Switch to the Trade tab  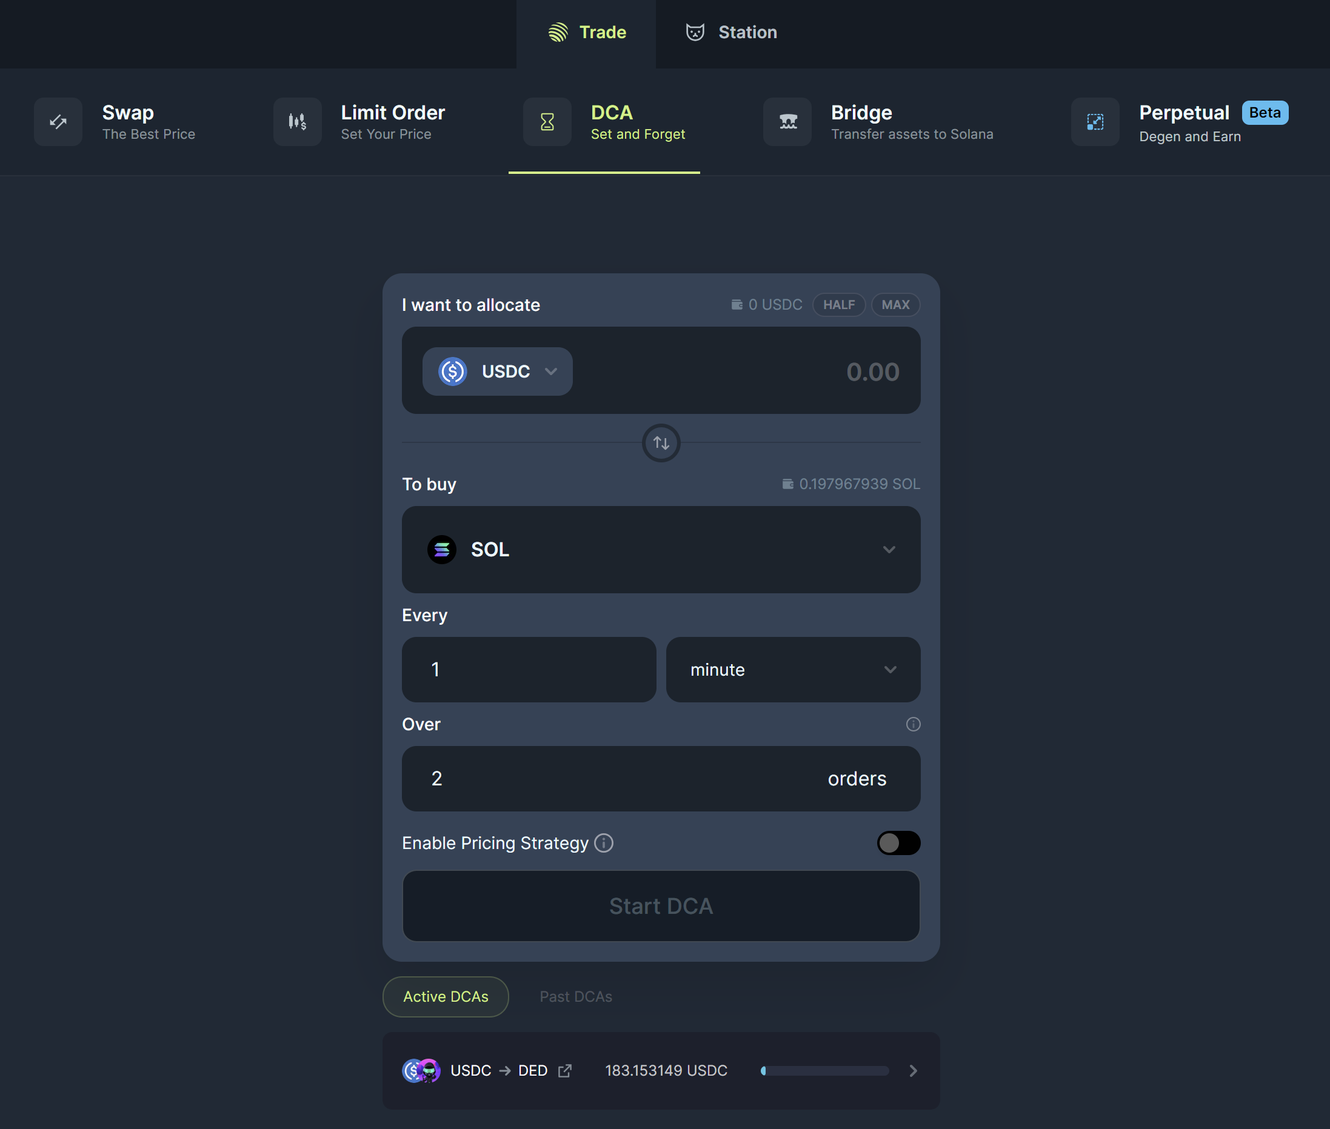pos(587,32)
